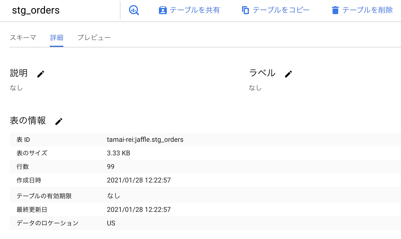Click the 行数 row label

[23, 167]
